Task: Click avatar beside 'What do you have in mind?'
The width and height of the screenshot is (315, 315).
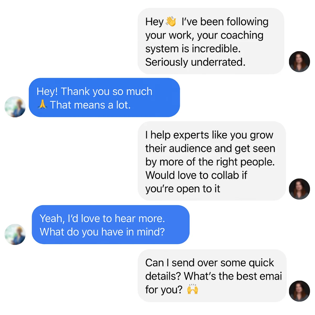Action: point(15,234)
